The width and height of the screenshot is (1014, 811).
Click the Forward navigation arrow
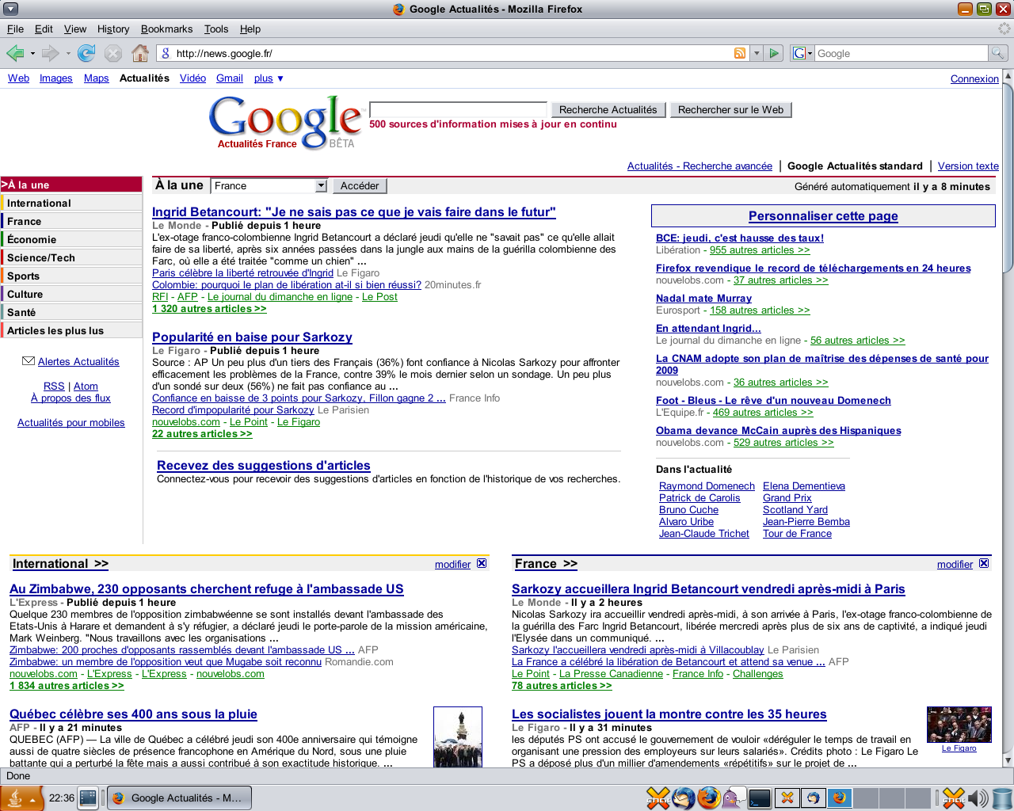click(x=50, y=53)
